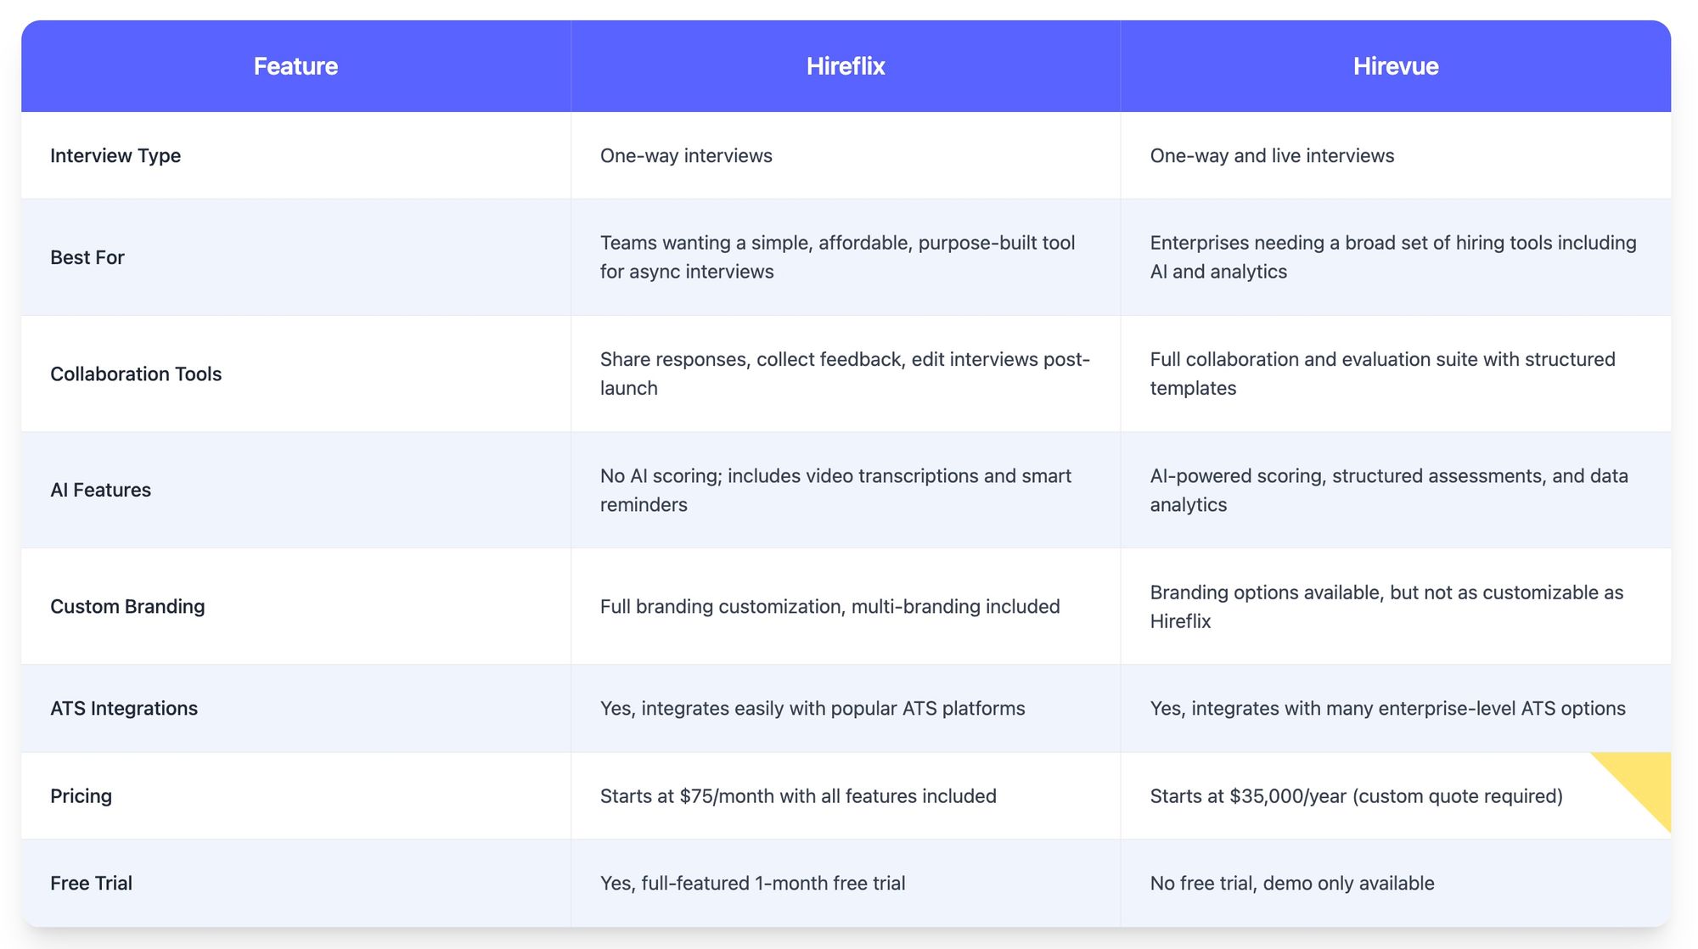Screen dimensions: 1698x949
Task: Click the ATS Integrations row label
Action: pyautogui.click(x=124, y=708)
